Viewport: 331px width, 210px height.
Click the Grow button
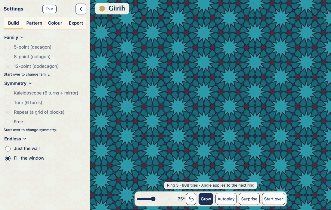click(x=206, y=199)
